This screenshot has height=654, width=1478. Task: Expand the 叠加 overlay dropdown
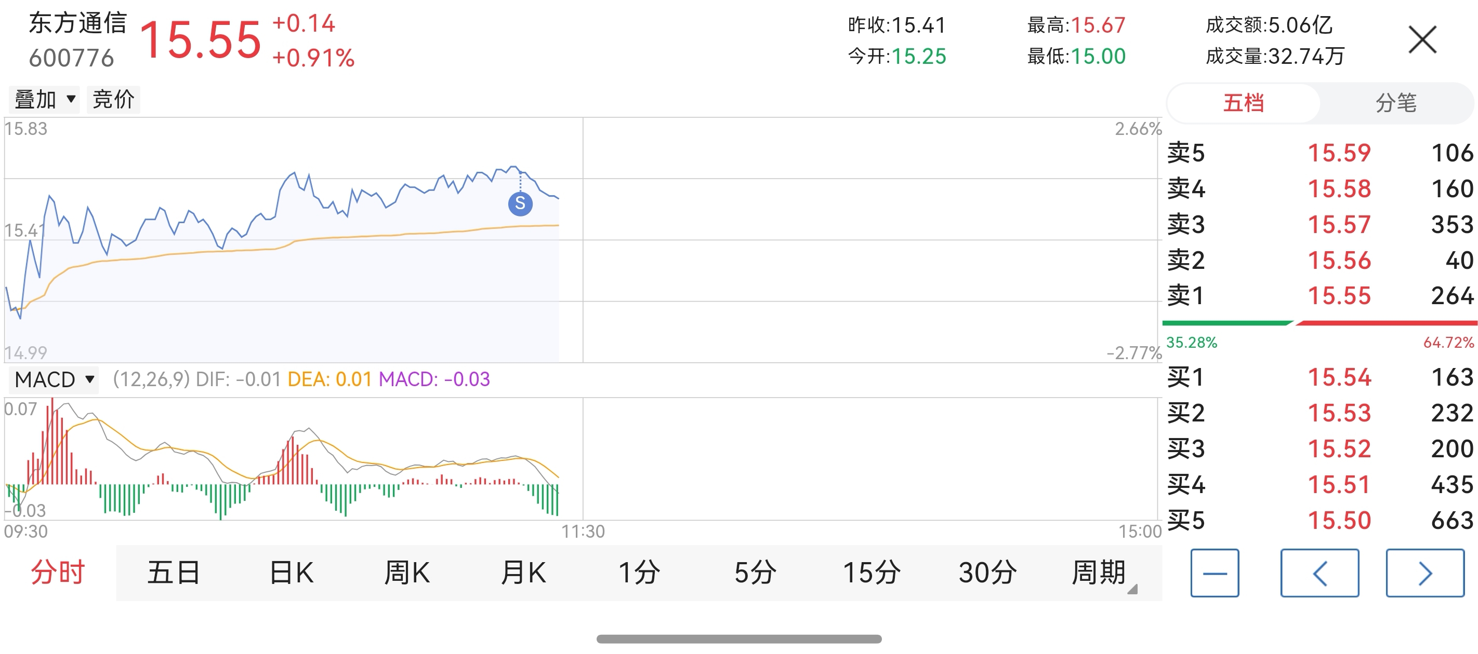pyautogui.click(x=45, y=99)
